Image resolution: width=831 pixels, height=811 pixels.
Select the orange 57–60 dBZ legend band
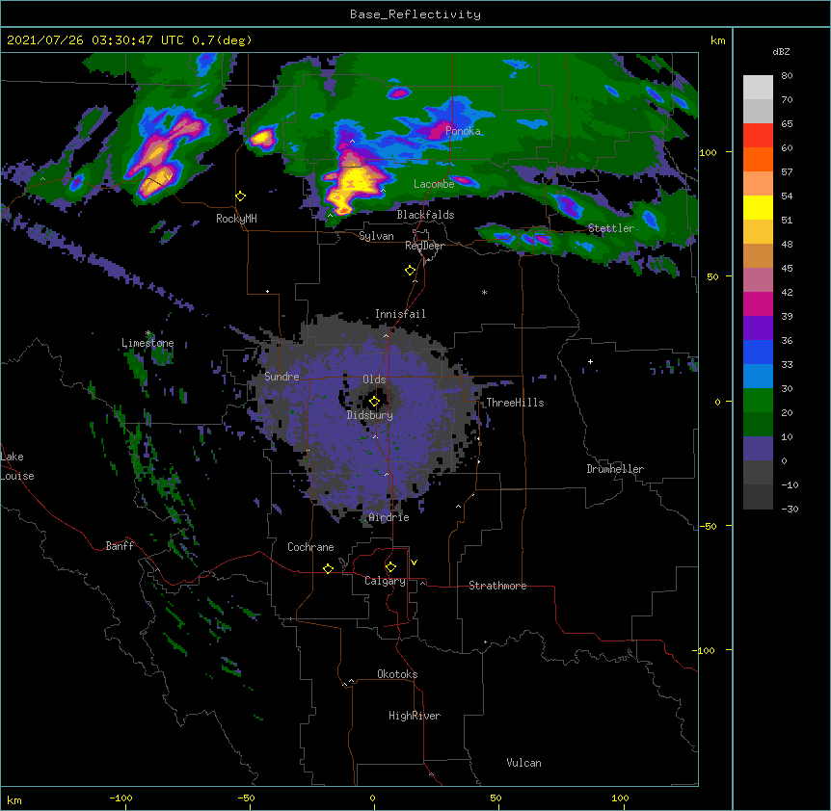click(x=758, y=160)
